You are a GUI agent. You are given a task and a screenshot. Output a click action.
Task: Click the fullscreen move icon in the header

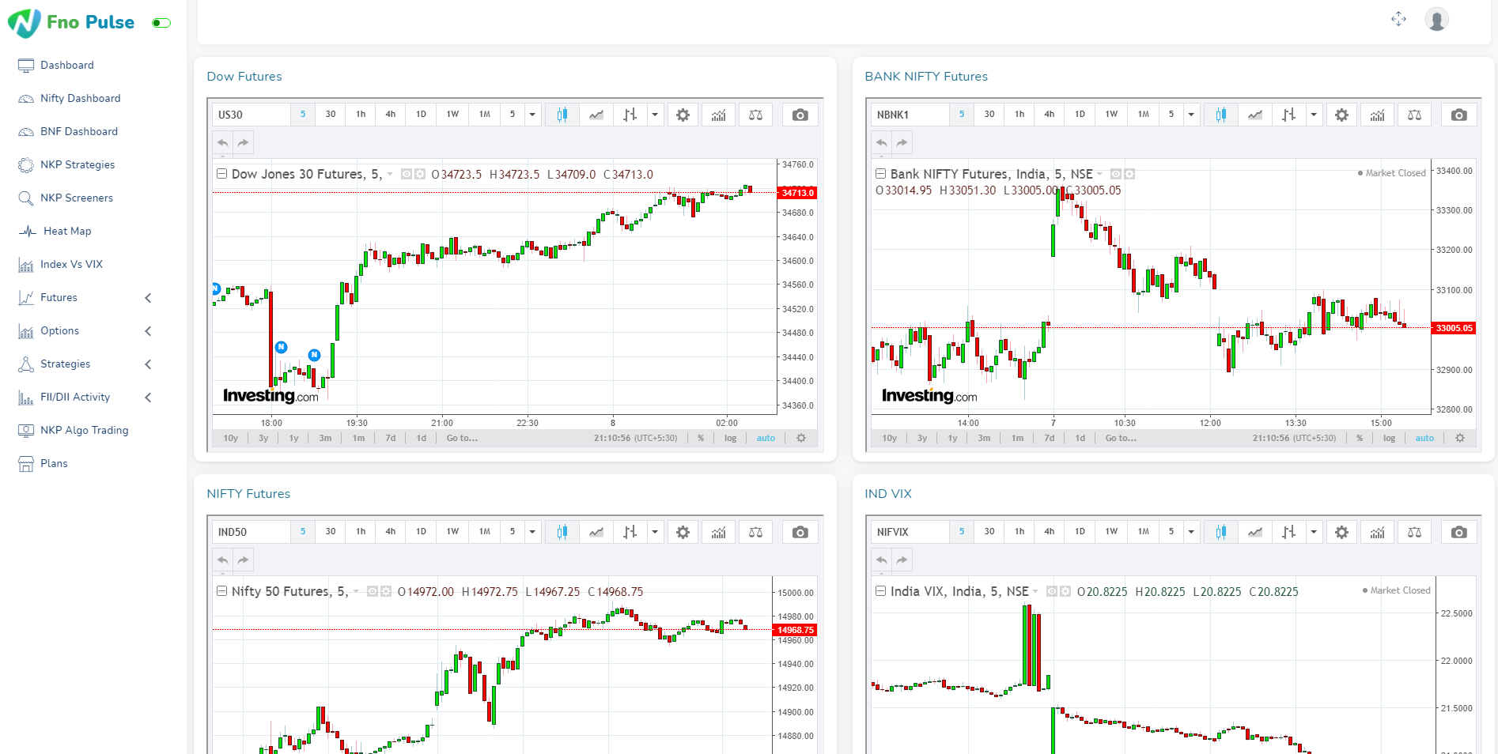click(x=1398, y=19)
